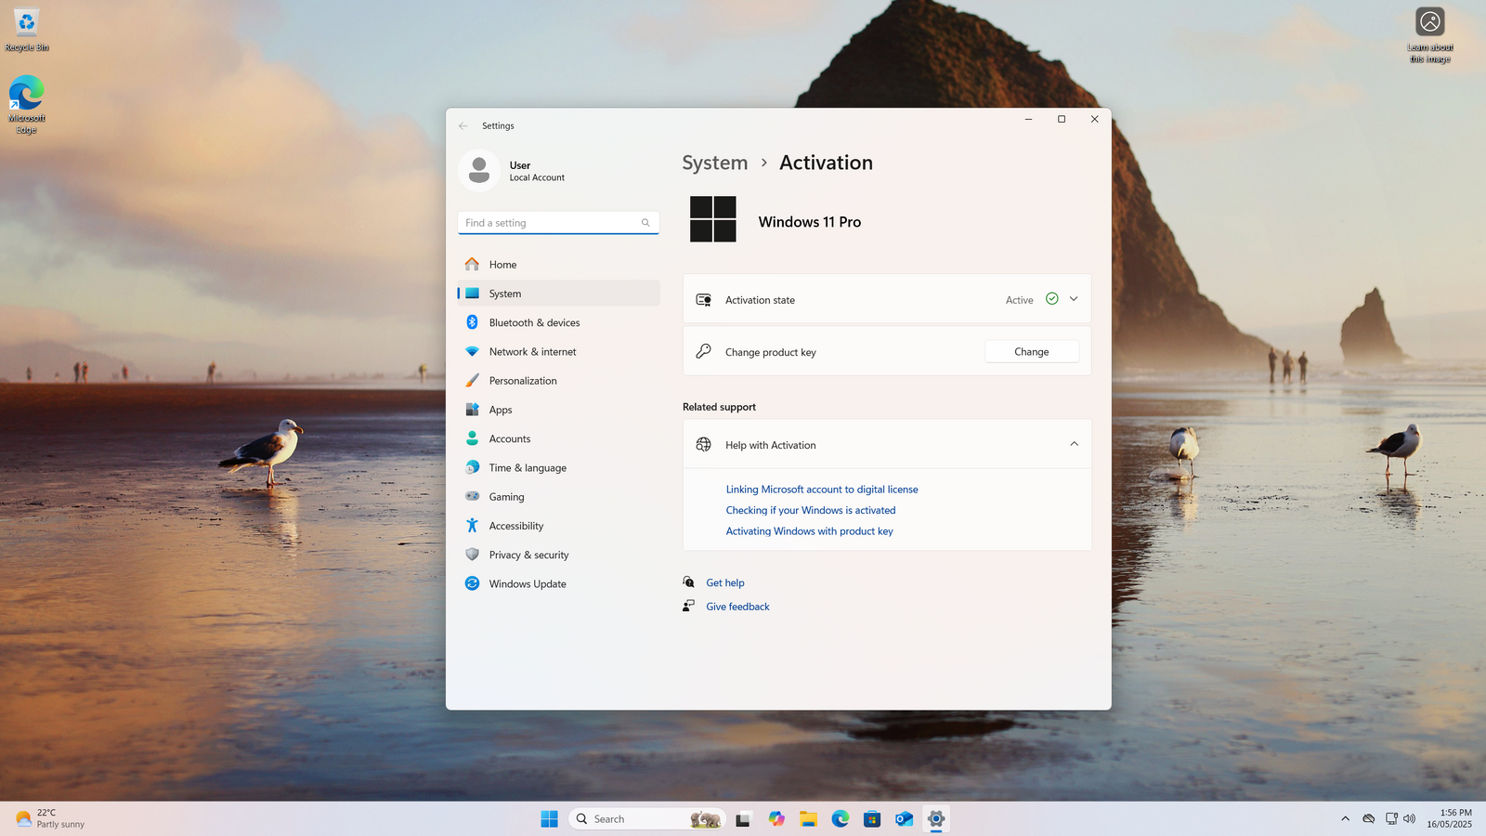Open Microsoft Store from the taskbar

point(872,818)
